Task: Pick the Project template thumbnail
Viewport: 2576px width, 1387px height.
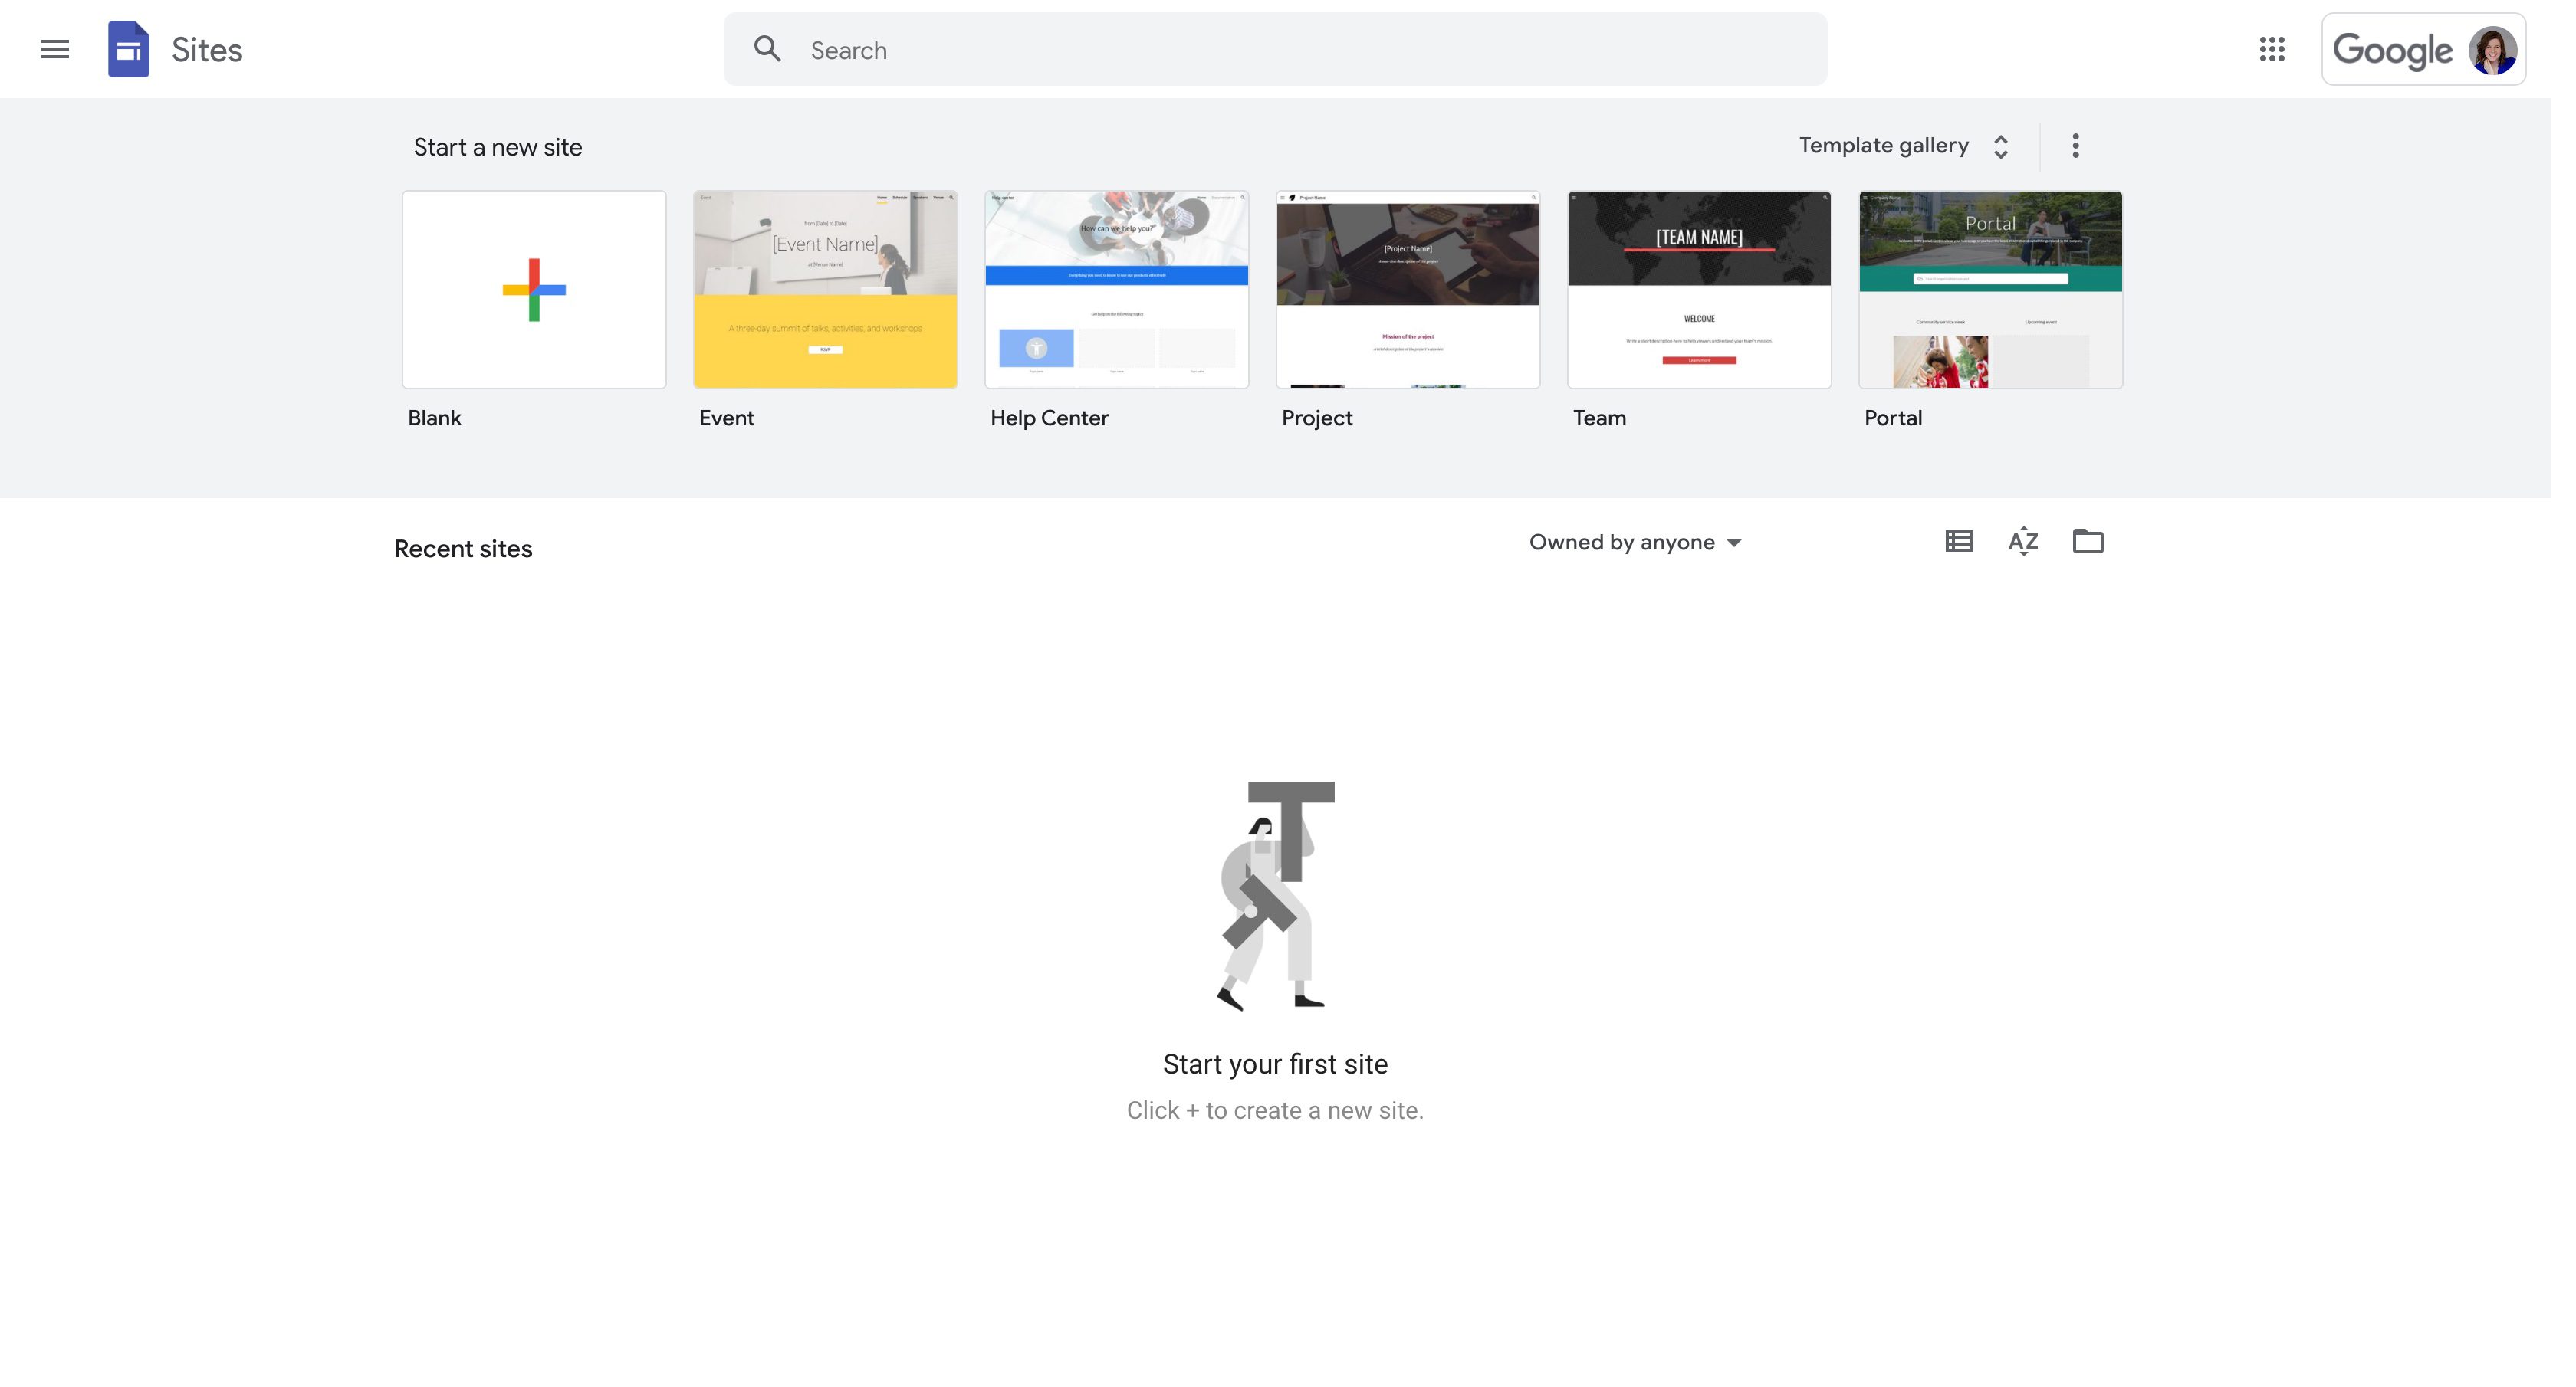Action: coord(1407,290)
